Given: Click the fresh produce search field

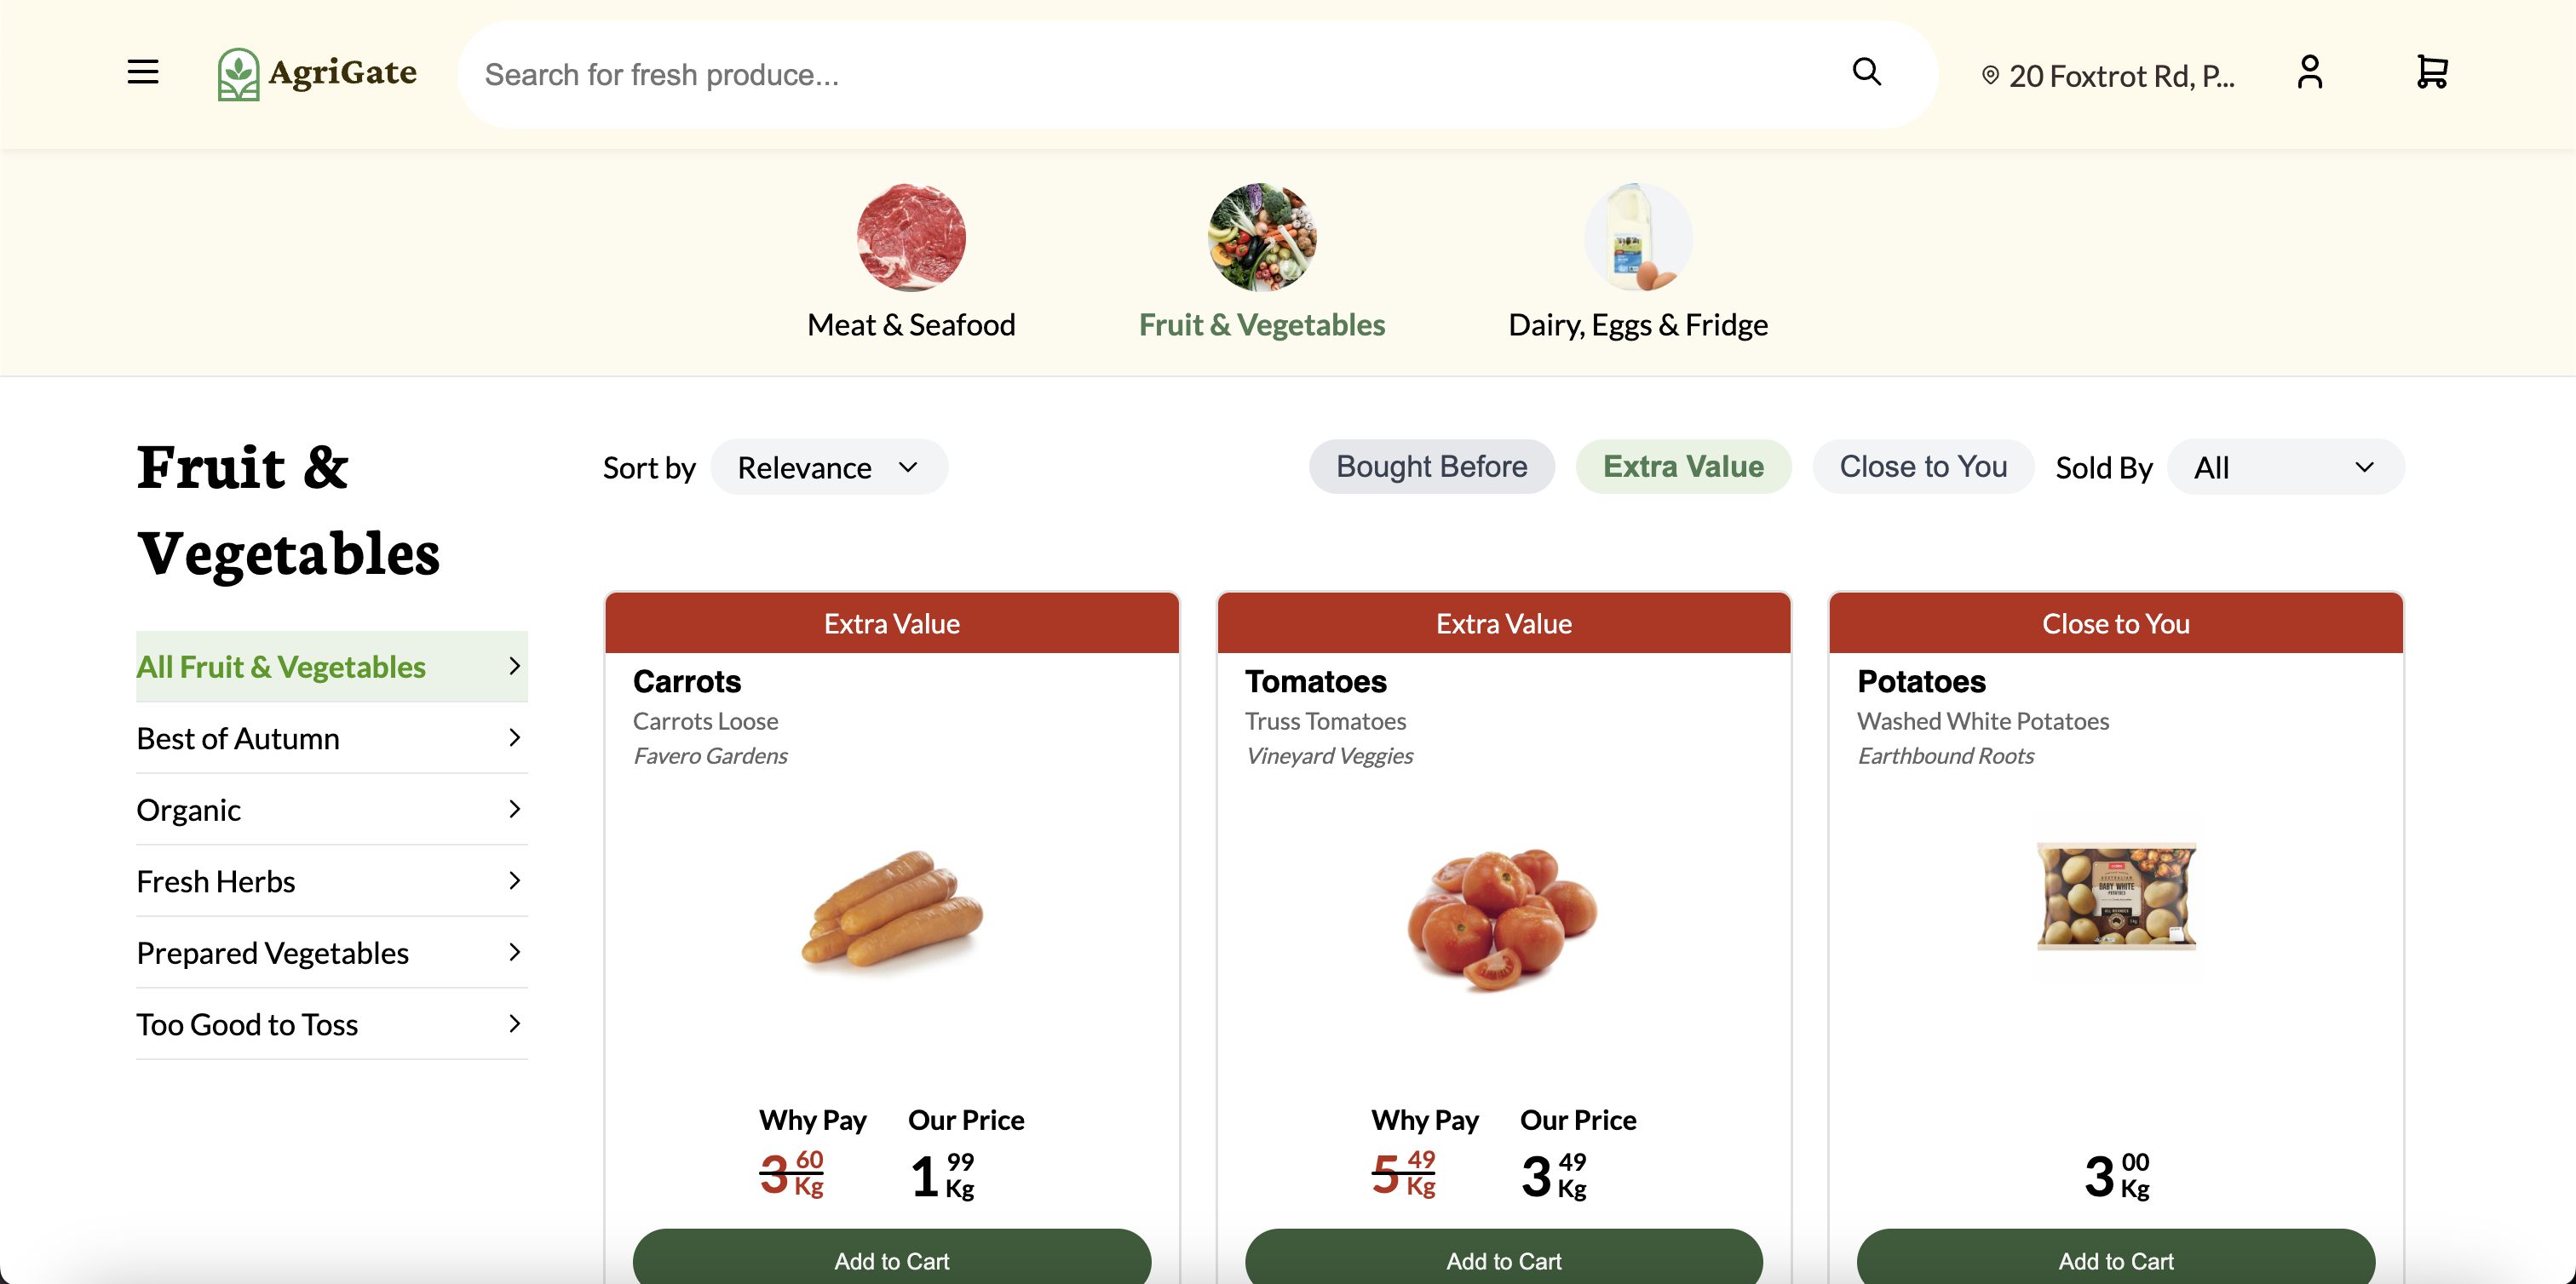Looking at the screenshot, I should 1150,75.
